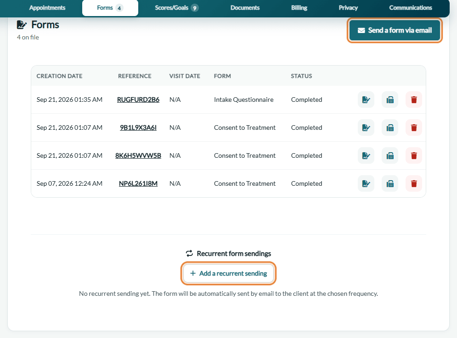The height and width of the screenshot is (338, 457).
Task: Click the '4 on file' count text
Action: coord(28,37)
